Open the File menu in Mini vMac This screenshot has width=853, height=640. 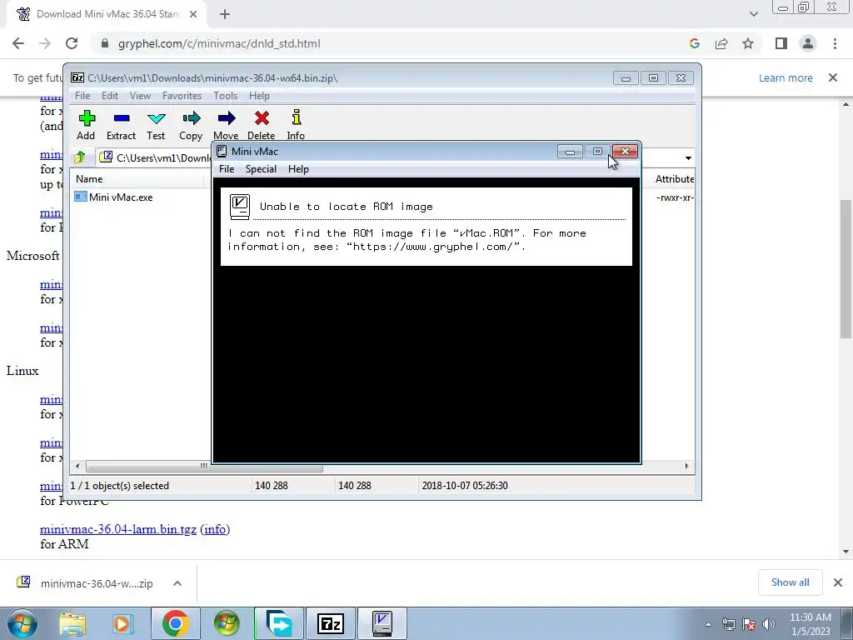pos(227,169)
